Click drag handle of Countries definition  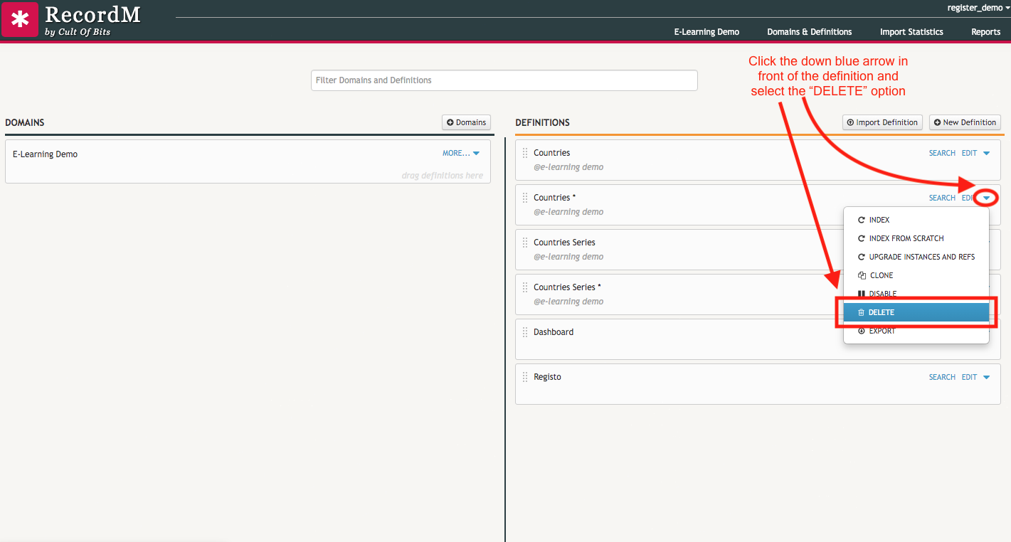point(525,153)
